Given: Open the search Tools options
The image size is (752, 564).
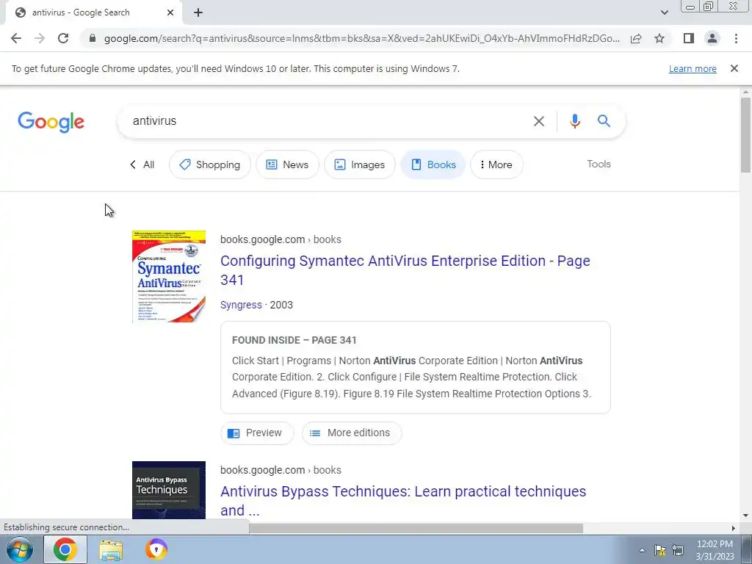Looking at the screenshot, I should [x=599, y=164].
